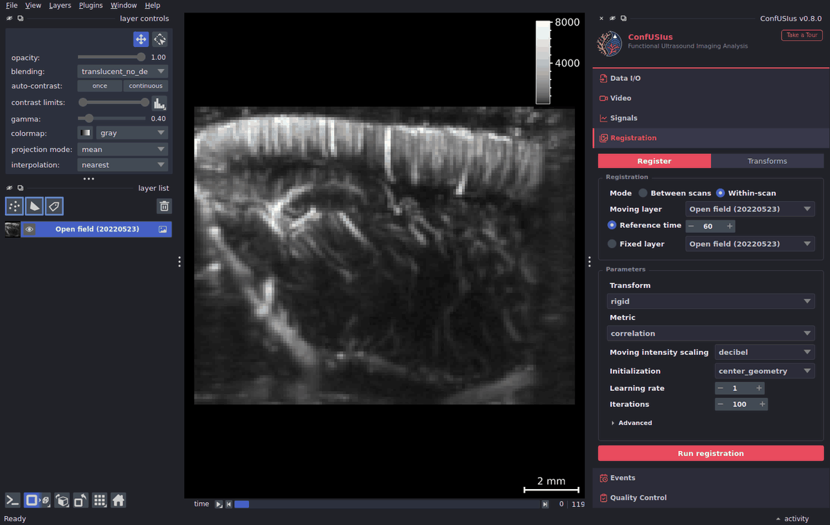
Task: Hide the layer list dock via eye icon
Action: click(10, 188)
